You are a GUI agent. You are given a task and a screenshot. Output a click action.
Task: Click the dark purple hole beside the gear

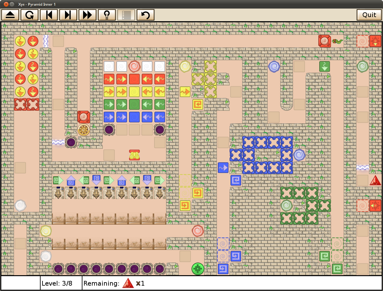tap(71, 142)
